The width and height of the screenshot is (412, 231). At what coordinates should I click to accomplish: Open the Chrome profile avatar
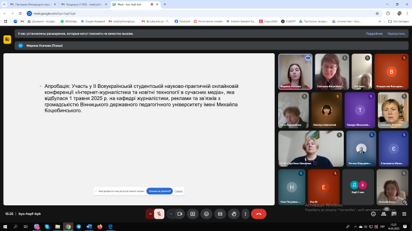[x=399, y=13]
